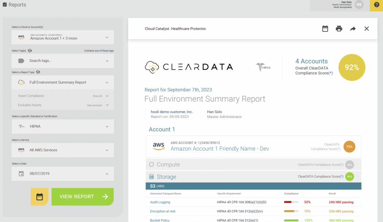Toggle the Compute section checkbox
Image resolution: width=383 pixels, height=222 pixels.
click(x=151, y=164)
